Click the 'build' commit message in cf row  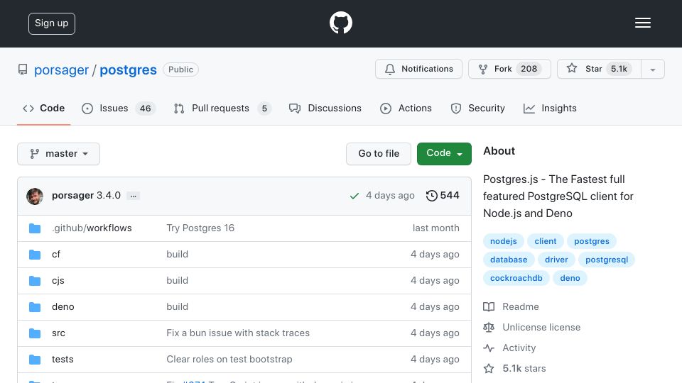point(177,255)
